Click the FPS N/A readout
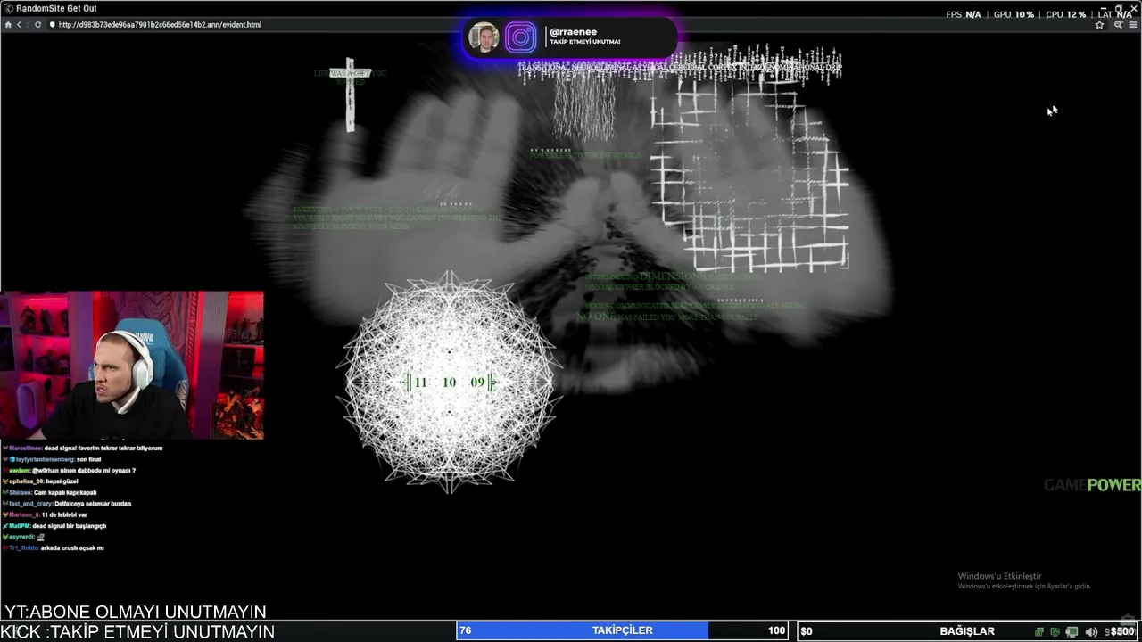The height and width of the screenshot is (642, 1142). point(964,14)
